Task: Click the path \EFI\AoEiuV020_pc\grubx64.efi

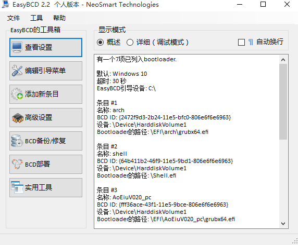Action: click(x=193, y=219)
